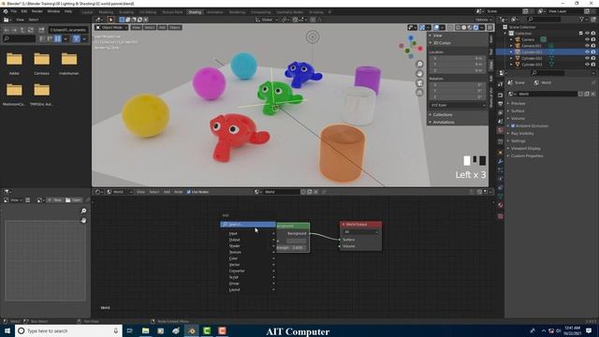Open the Adobe folder
The image size is (599, 337).
[x=14, y=63]
